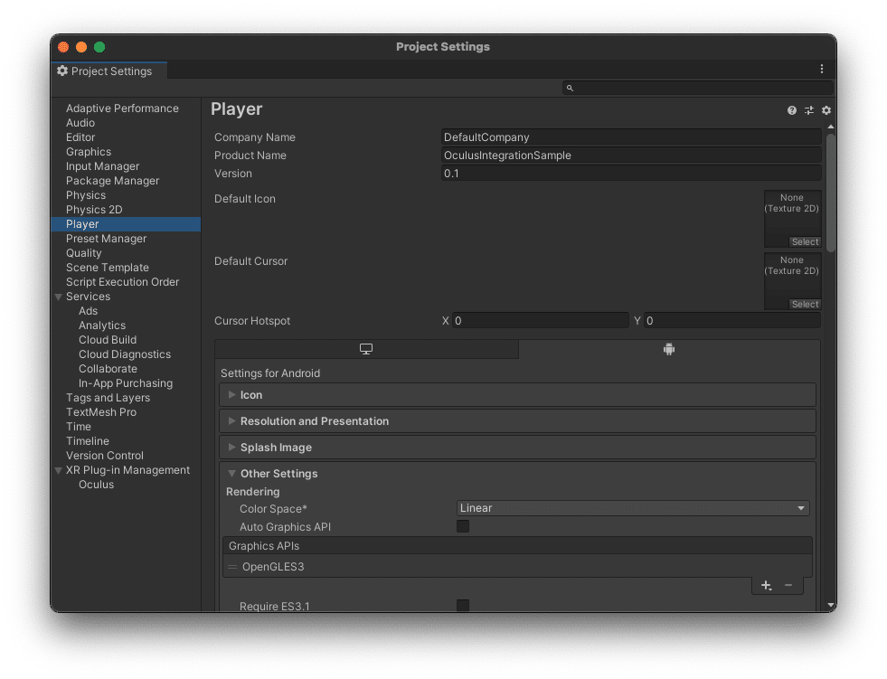
Task: Open Preset Manager settings
Action: pos(107,239)
